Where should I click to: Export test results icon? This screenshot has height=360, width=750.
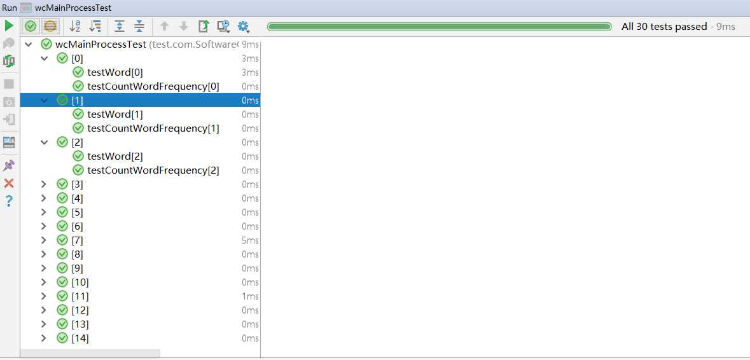[204, 26]
